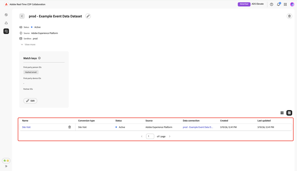This screenshot has height=171, width=297.
Task: Open user profile avatar
Action: [292, 4]
